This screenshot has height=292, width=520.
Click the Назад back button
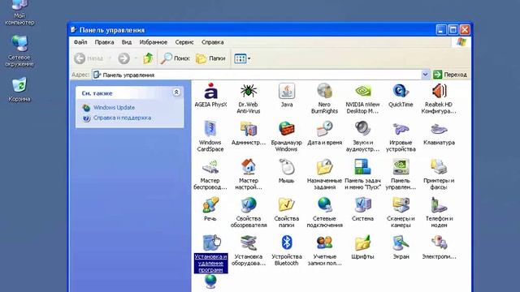click(89, 58)
